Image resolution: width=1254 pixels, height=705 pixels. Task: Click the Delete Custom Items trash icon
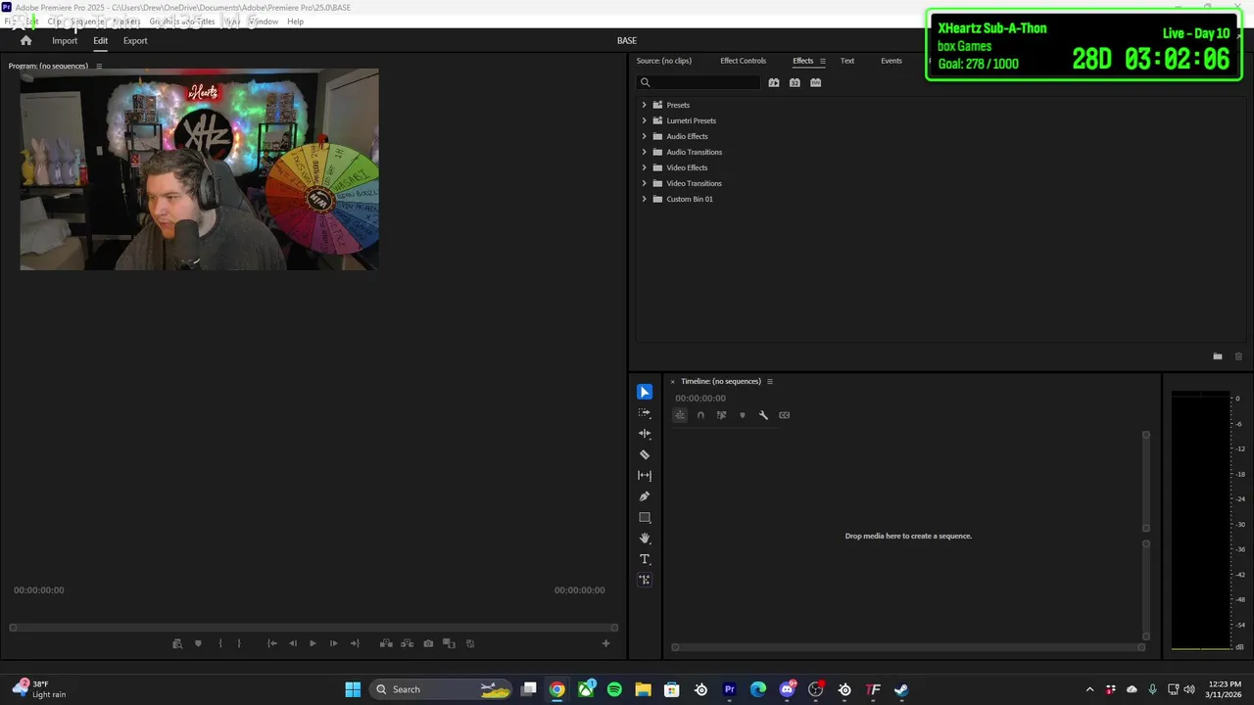tap(1238, 356)
